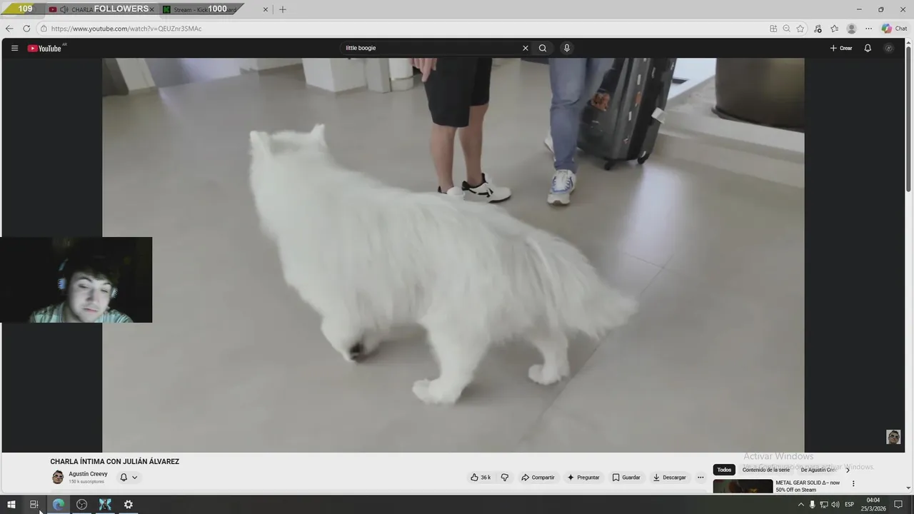
Task: Open more video actions ellipsis
Action: pos(700,477)
